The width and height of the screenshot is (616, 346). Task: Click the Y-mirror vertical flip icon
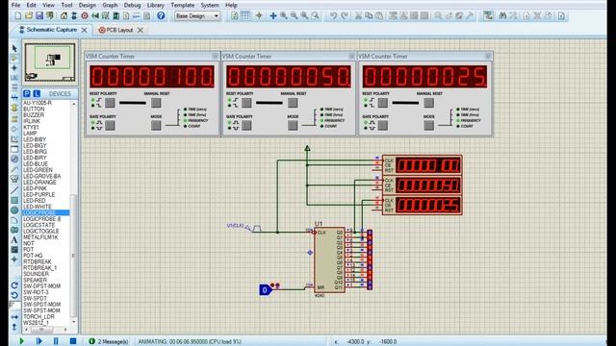pos(14,327)
